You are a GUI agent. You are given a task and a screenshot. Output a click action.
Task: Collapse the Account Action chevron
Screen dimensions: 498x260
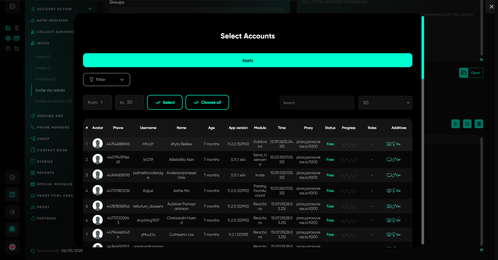[x=90, y=9]
